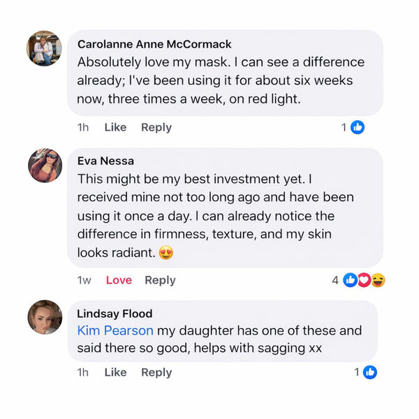The height and width of the screenshot is (419, 419).
Task: Open the tagged Kim Pearson profile link
Action: [115, 330]
